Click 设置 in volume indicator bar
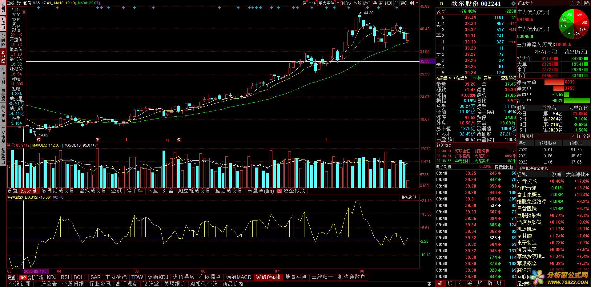The image size is (591, 287). click(x=13, y=191)
